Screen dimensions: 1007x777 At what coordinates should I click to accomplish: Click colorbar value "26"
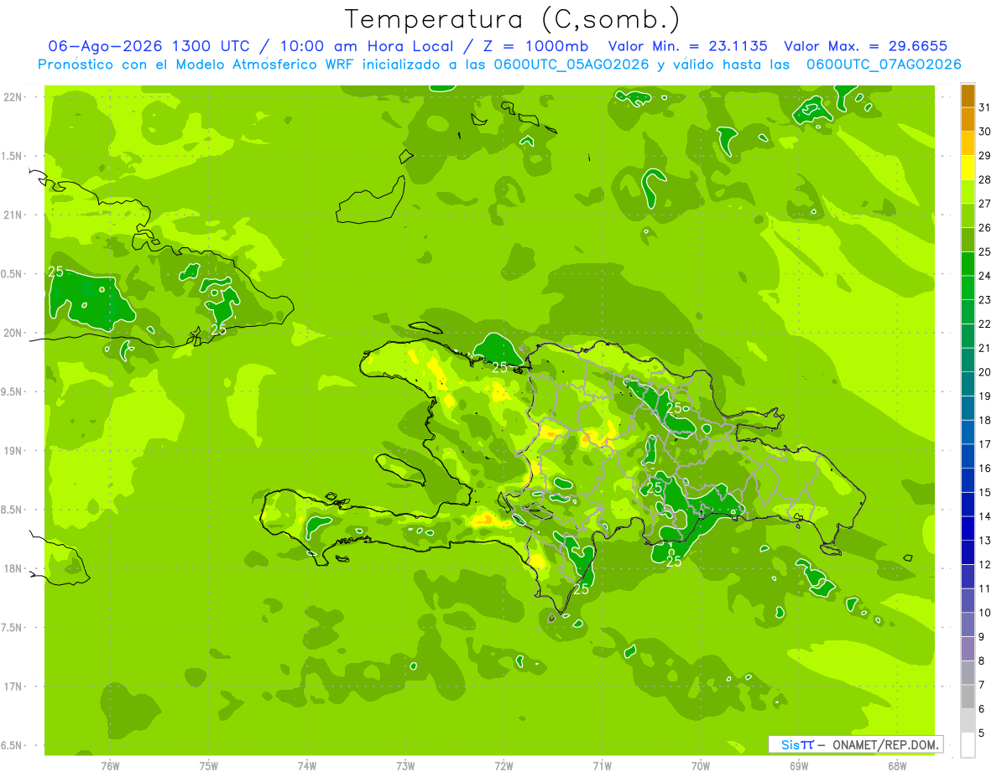click(985, 228)
